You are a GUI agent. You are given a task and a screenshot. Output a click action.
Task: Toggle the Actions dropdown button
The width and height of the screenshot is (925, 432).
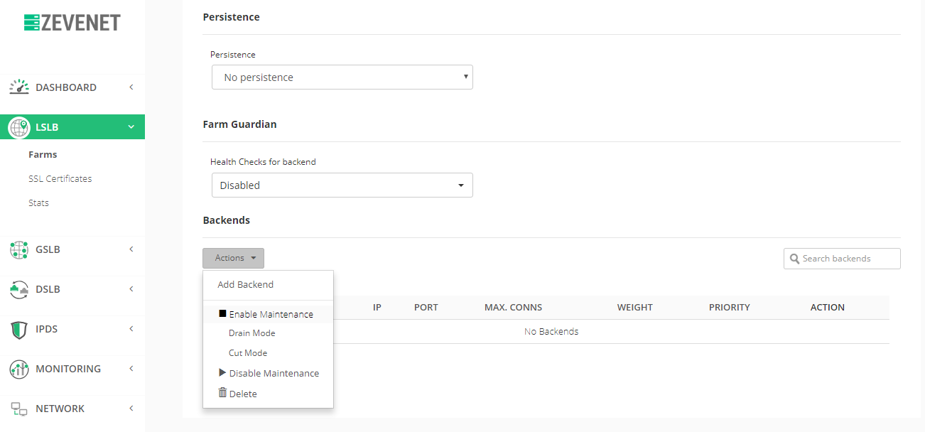233,258
